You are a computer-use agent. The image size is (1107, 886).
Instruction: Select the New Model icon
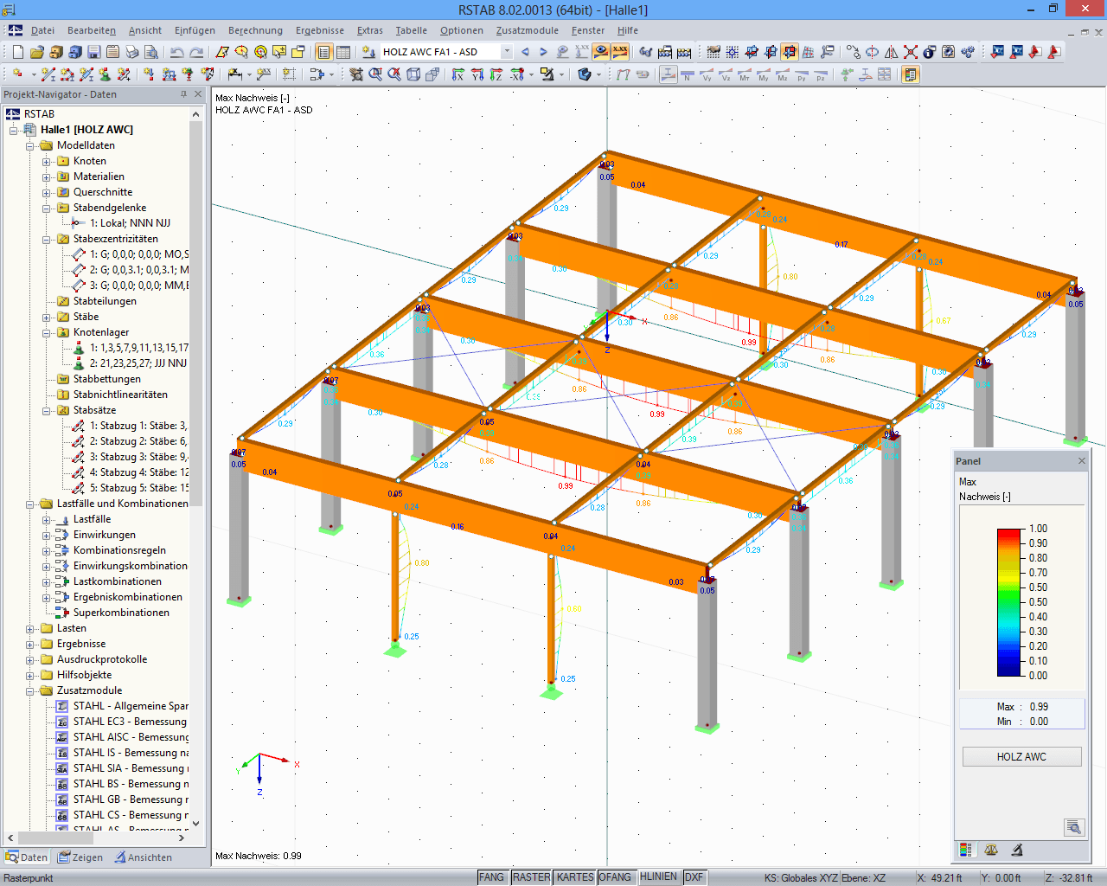point(19,51)
